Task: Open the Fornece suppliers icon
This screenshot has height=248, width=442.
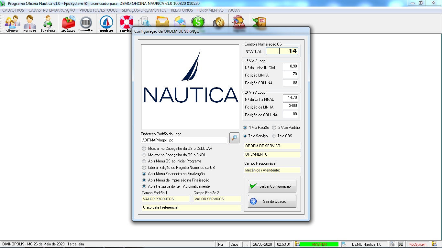Action: point(30,24)
